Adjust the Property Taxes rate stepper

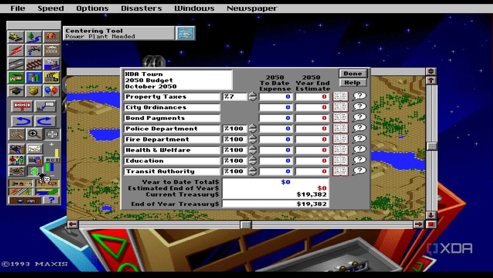[x=252, y=97]
